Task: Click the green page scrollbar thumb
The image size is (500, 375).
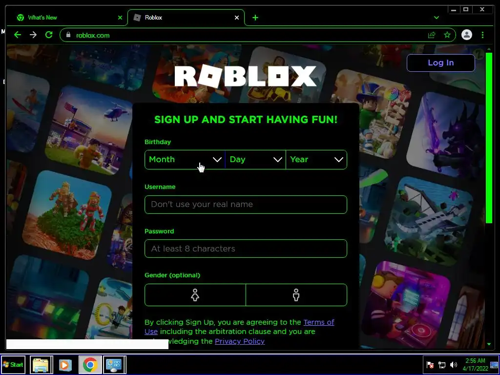Action: tap(489, 138)
